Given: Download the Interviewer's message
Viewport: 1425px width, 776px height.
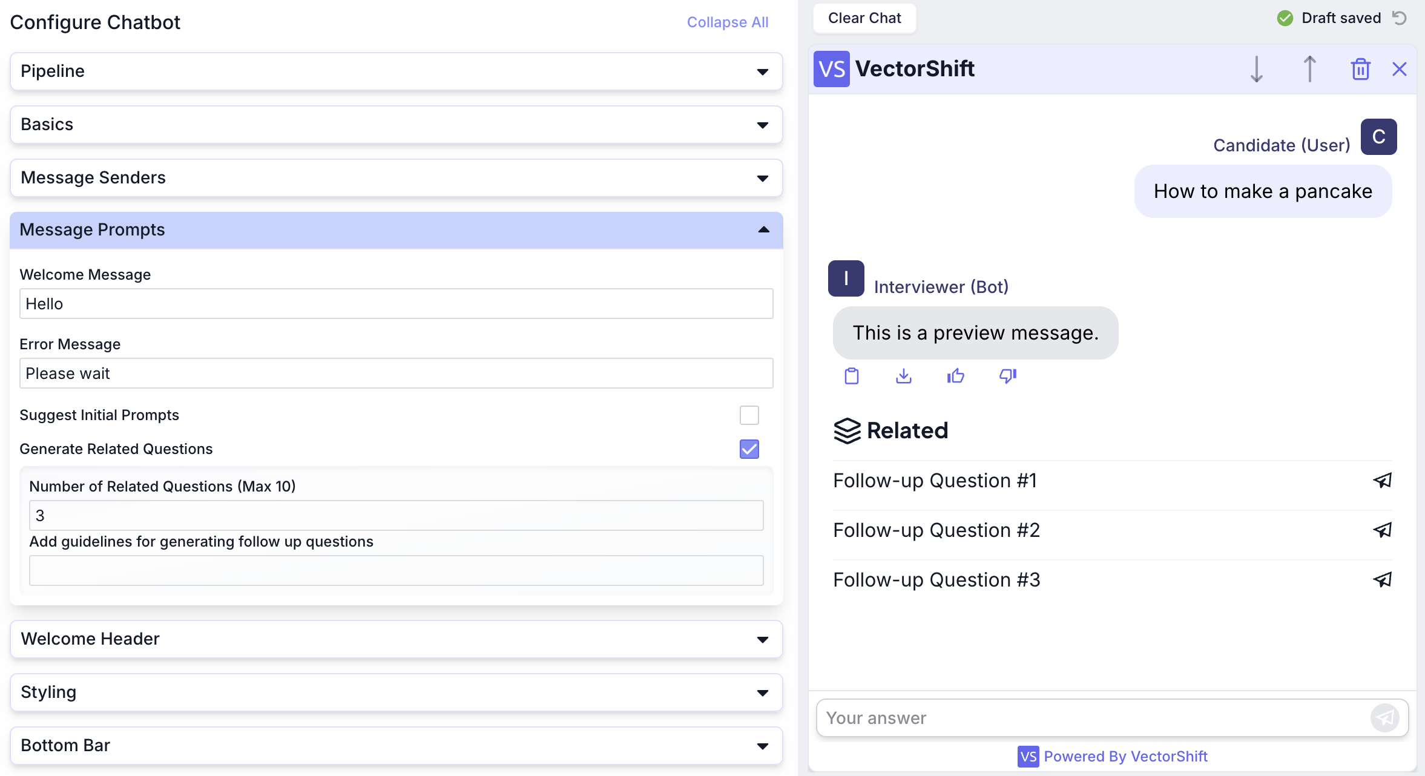Looking at the screenshot, I should tap(903, 376).
